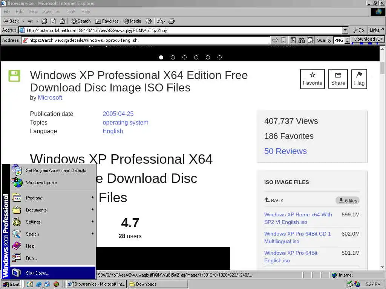Image resolution: width=386 pixels, height=289 pixels.
Task: Open the operating system topic link
Action: [126, 122]
